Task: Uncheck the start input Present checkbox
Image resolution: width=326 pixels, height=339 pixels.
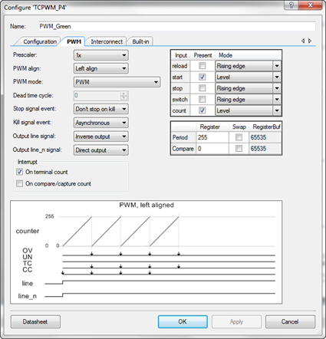Action: tap(203, 77)
